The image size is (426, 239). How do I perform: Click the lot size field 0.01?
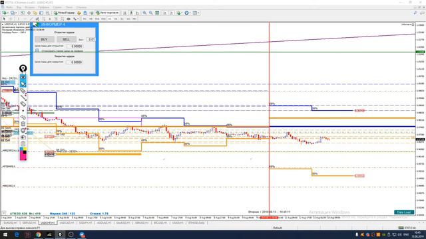(x=91, y=40)
